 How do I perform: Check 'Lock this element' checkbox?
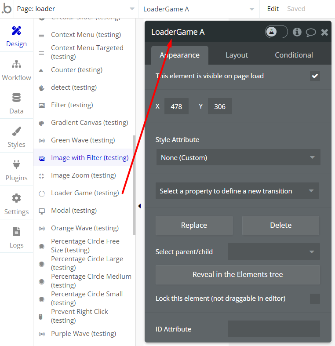point(315,299)
